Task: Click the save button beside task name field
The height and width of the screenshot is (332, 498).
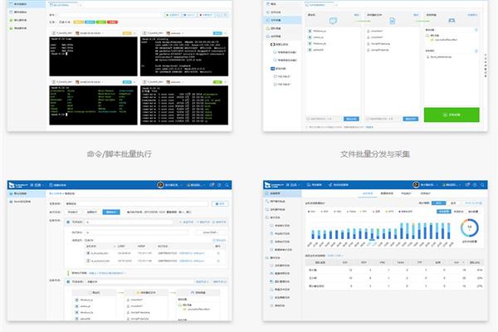Action: 220,203
